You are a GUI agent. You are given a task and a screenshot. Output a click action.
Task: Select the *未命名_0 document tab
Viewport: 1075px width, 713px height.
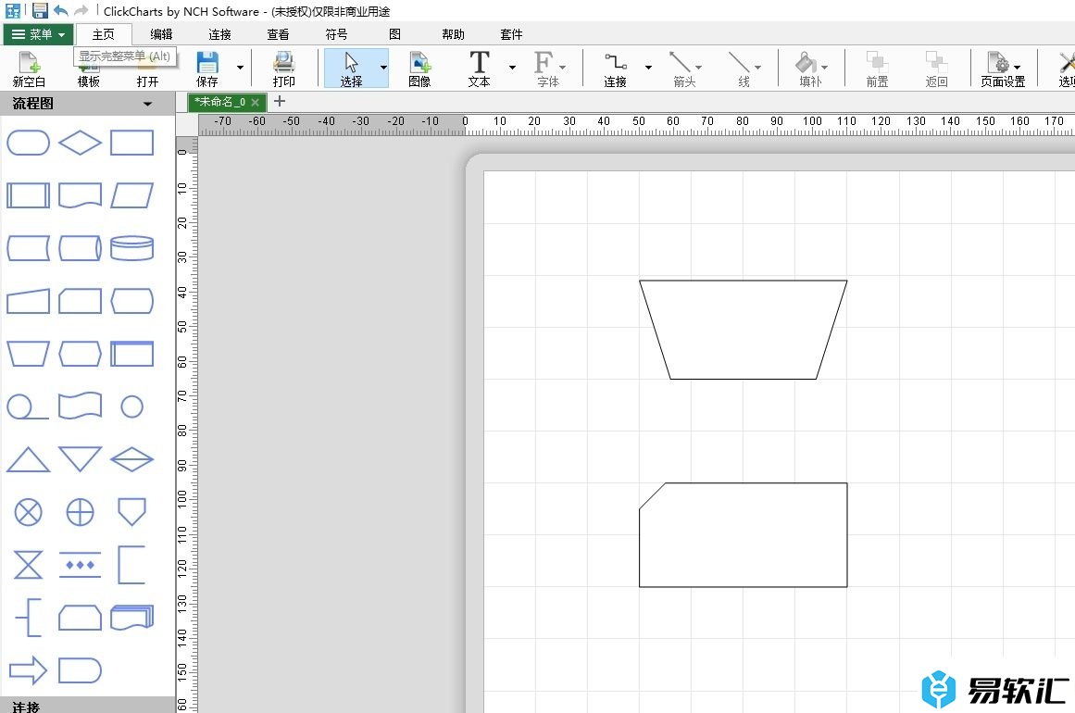(x=219, y=102)
